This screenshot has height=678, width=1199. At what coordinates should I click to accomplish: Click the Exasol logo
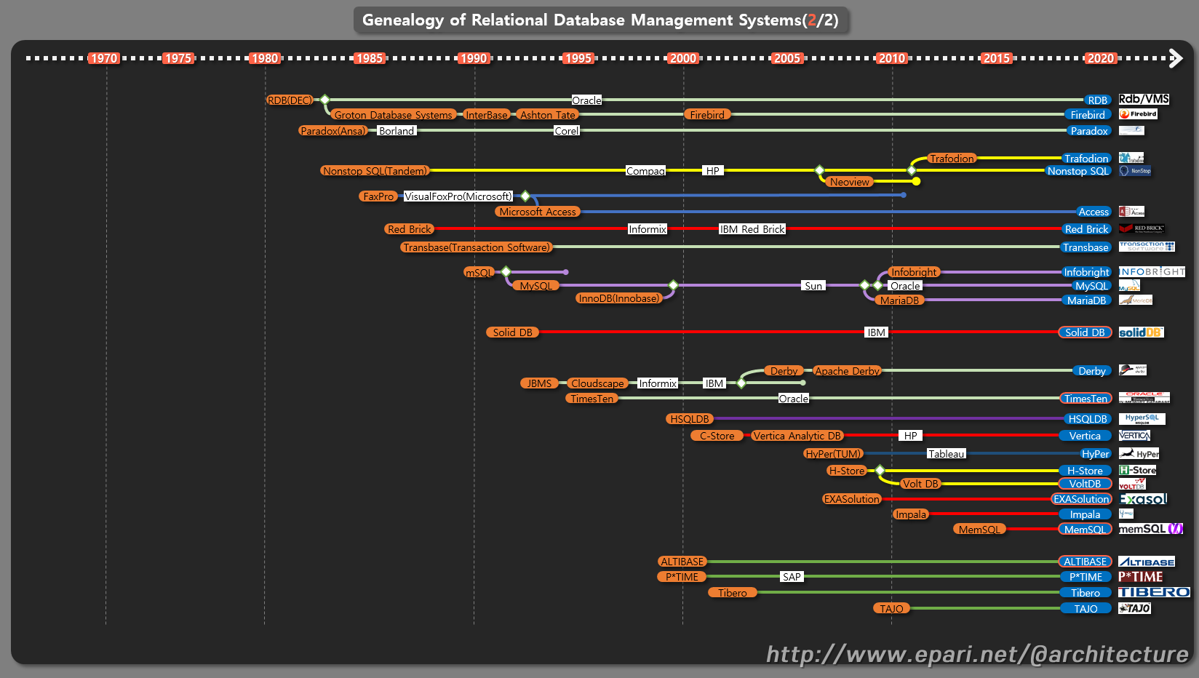(x=1143, y=499)
